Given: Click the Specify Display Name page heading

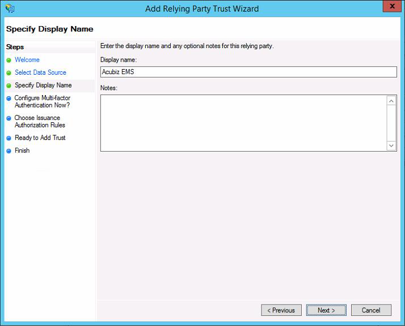Looking at the screenshot, I should 49,29.
